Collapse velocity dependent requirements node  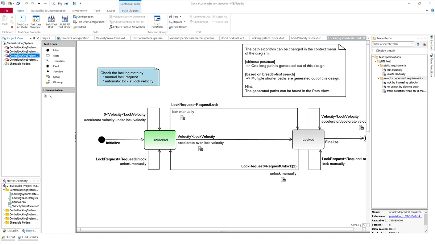pyautogui.click(x=379, y=78)
